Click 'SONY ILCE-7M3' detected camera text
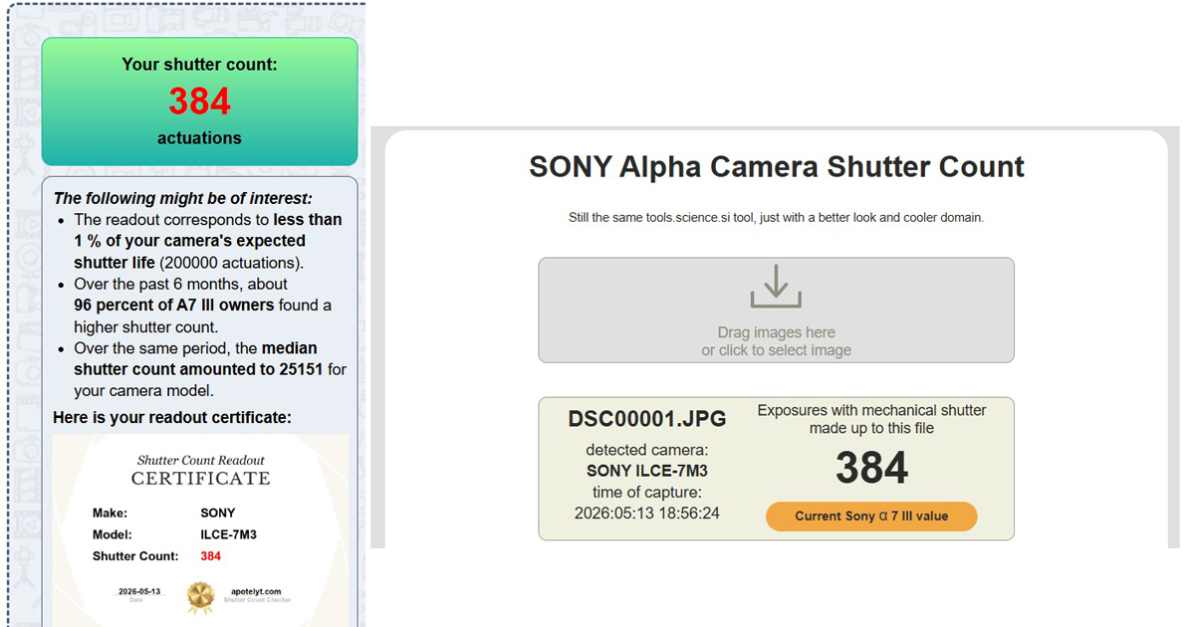 pyautogui.click(x=647, y=471)
